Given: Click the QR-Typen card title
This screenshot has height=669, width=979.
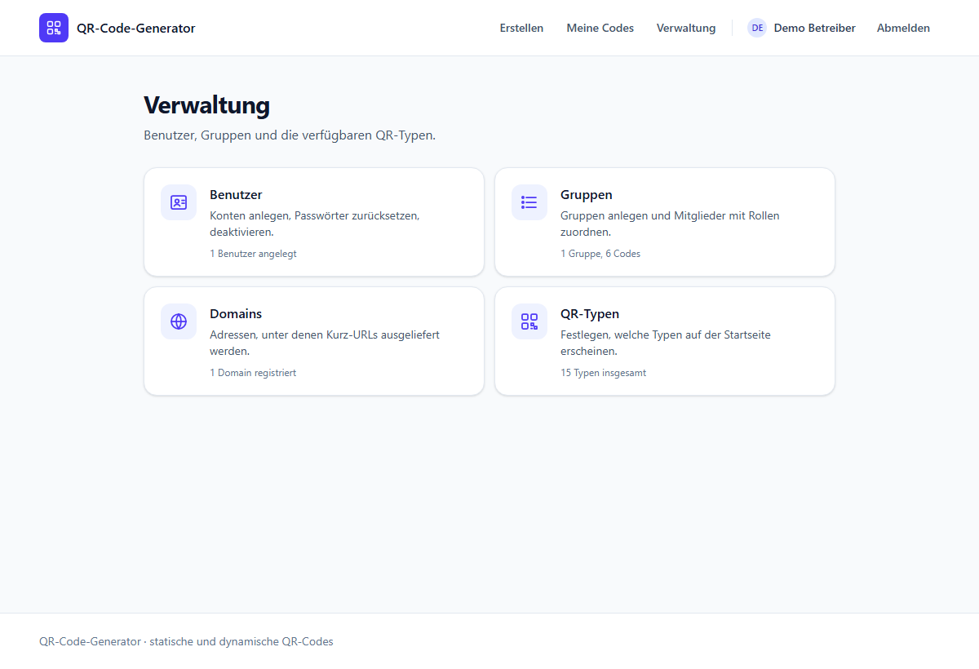Looking at the screenshot, I should (x=590, y=314).
